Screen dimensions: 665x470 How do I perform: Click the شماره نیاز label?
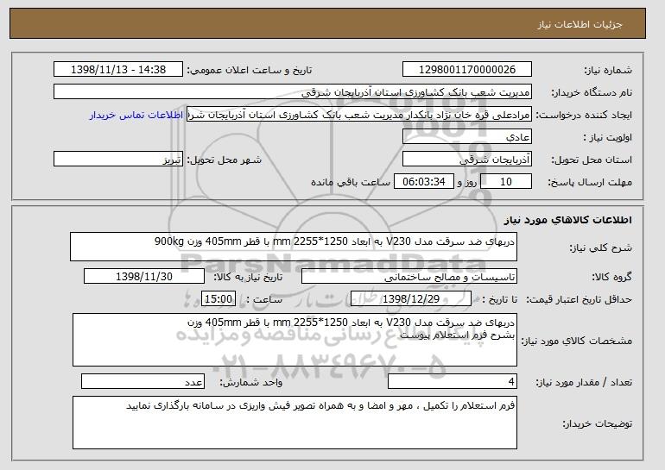(x=608, y=70)
